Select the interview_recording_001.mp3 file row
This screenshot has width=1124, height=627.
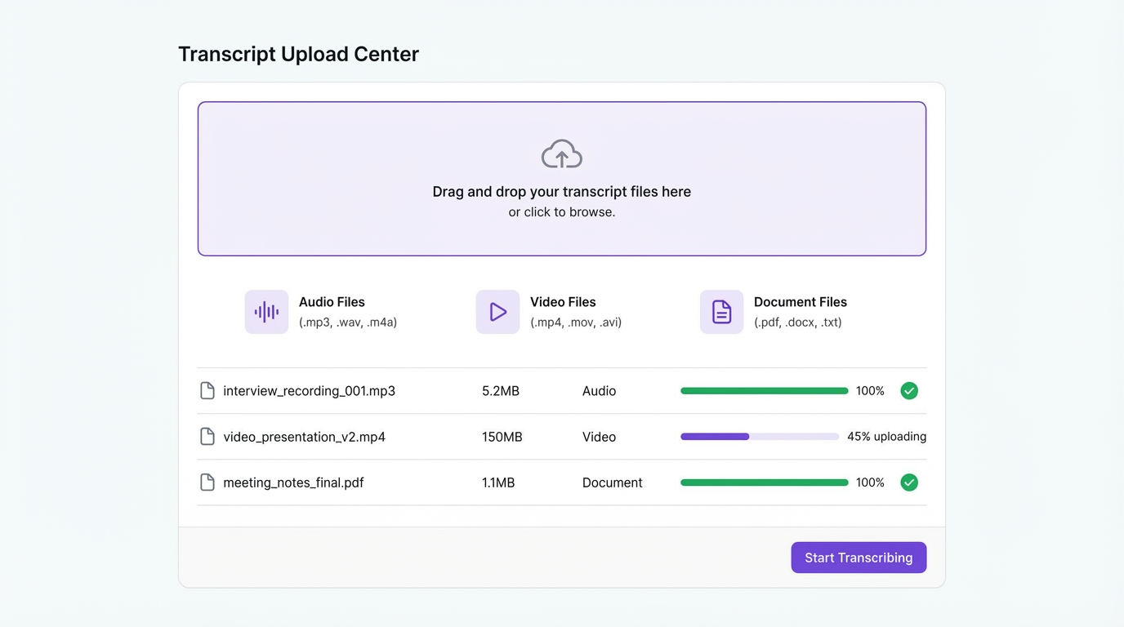[561, 390]
